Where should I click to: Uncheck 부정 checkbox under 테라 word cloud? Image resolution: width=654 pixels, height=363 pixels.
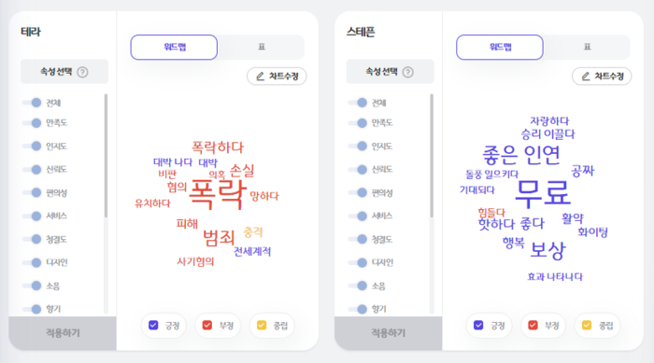[207, 325]
